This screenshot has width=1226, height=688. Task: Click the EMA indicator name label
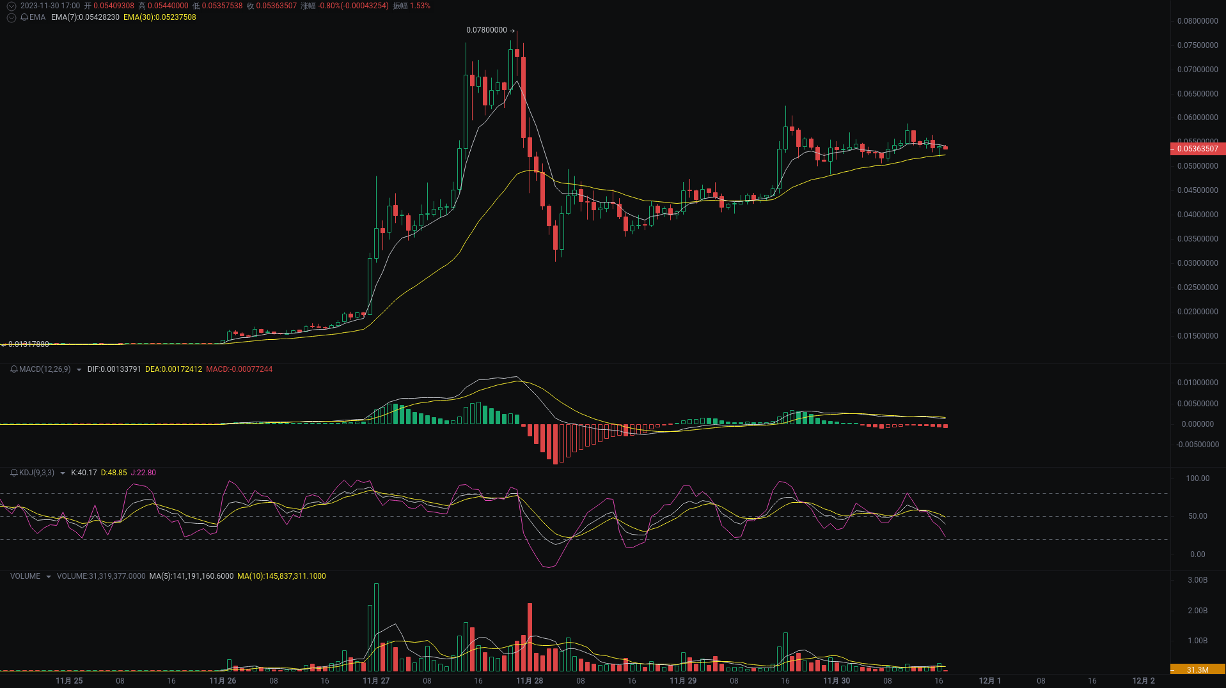point(37,17)
